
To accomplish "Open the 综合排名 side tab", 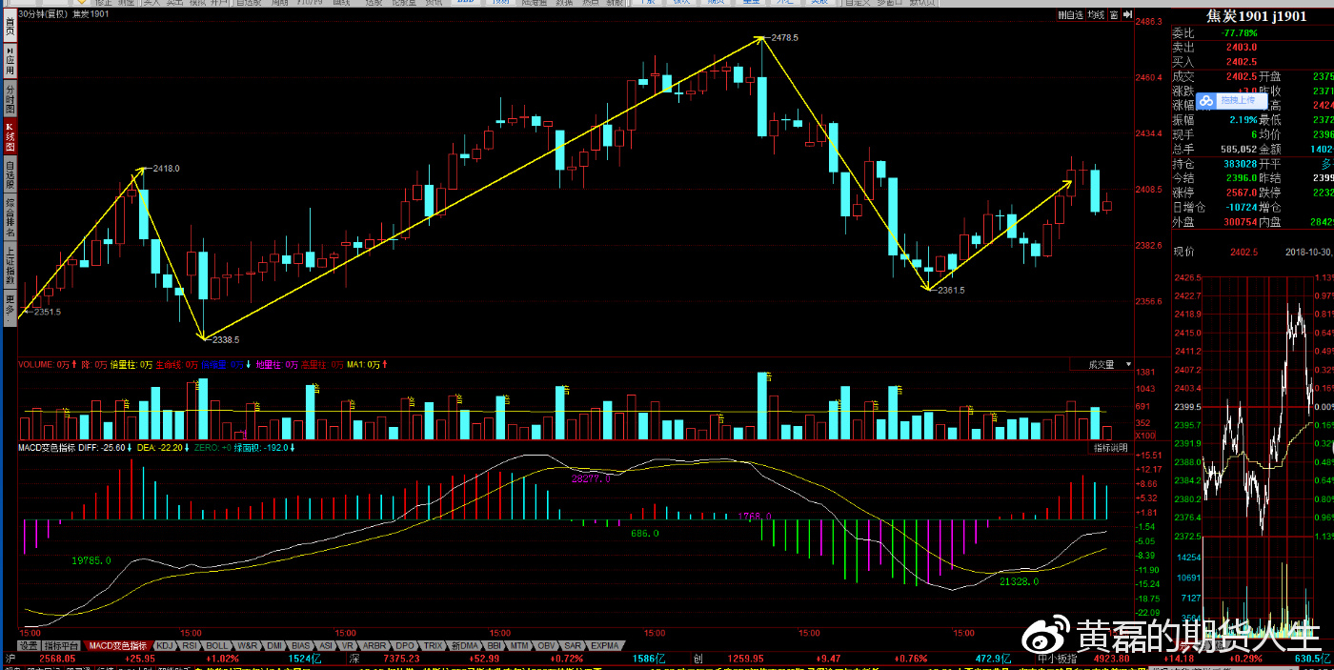I will [9, 218].
